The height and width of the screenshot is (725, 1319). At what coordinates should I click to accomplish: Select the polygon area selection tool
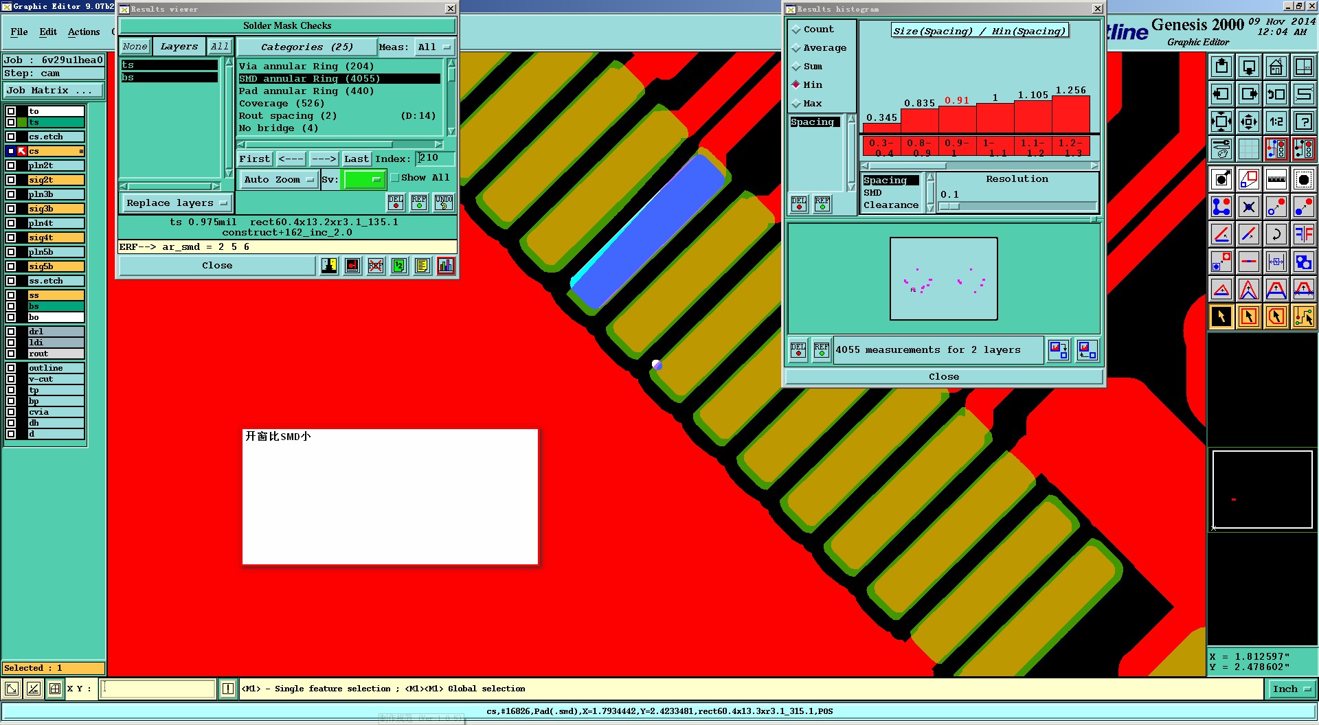(1276, 317)
